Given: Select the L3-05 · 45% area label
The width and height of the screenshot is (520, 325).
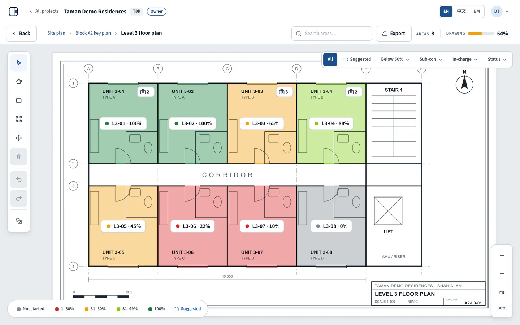Looking at the screenshot, I should (123, 226).
